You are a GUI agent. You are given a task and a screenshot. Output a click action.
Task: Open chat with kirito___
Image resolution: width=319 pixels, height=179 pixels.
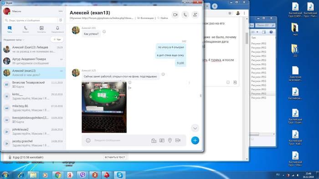(x=34, y=96)
